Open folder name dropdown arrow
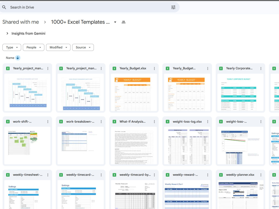 (115, 22)
